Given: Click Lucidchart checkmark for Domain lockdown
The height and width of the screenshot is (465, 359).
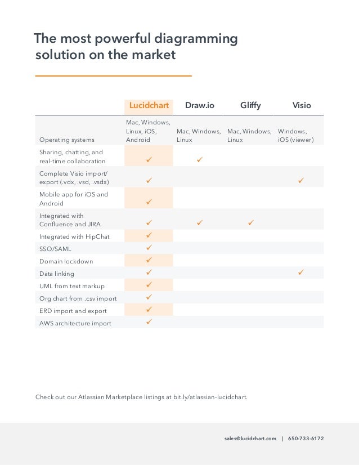Looking at the screenshot, I should tap(149, 260).
